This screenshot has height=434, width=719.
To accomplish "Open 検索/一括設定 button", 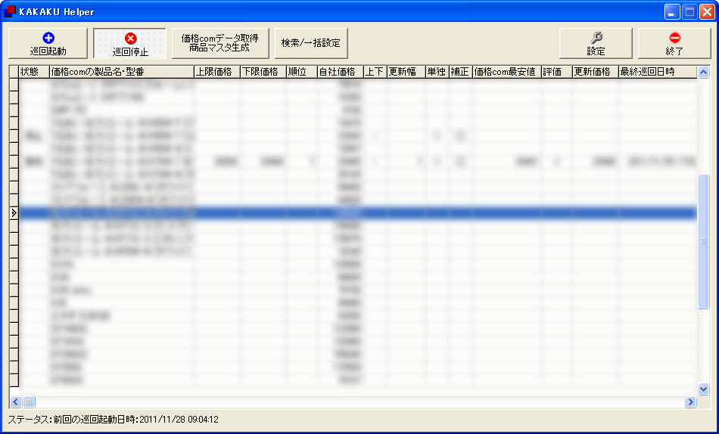I will tap(311, 44).
